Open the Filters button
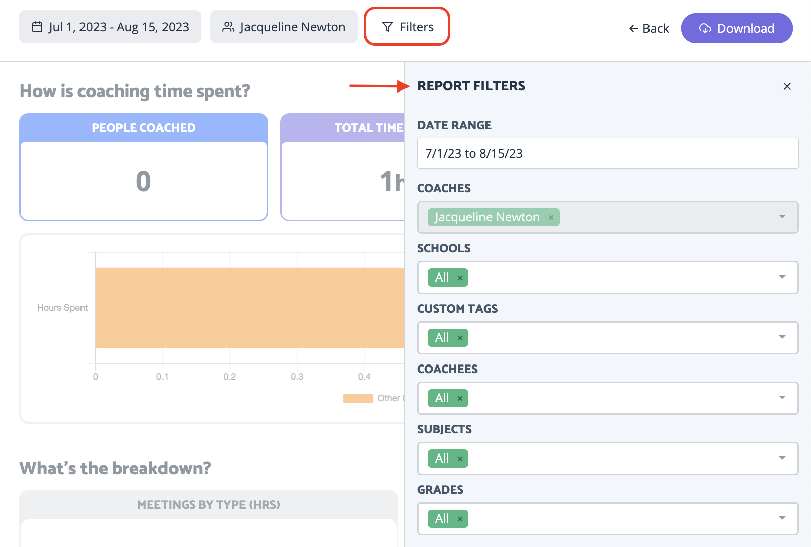 407,27
